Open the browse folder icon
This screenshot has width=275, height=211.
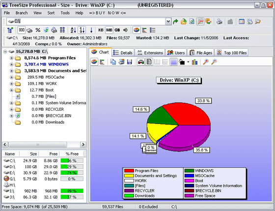(184, 22)
